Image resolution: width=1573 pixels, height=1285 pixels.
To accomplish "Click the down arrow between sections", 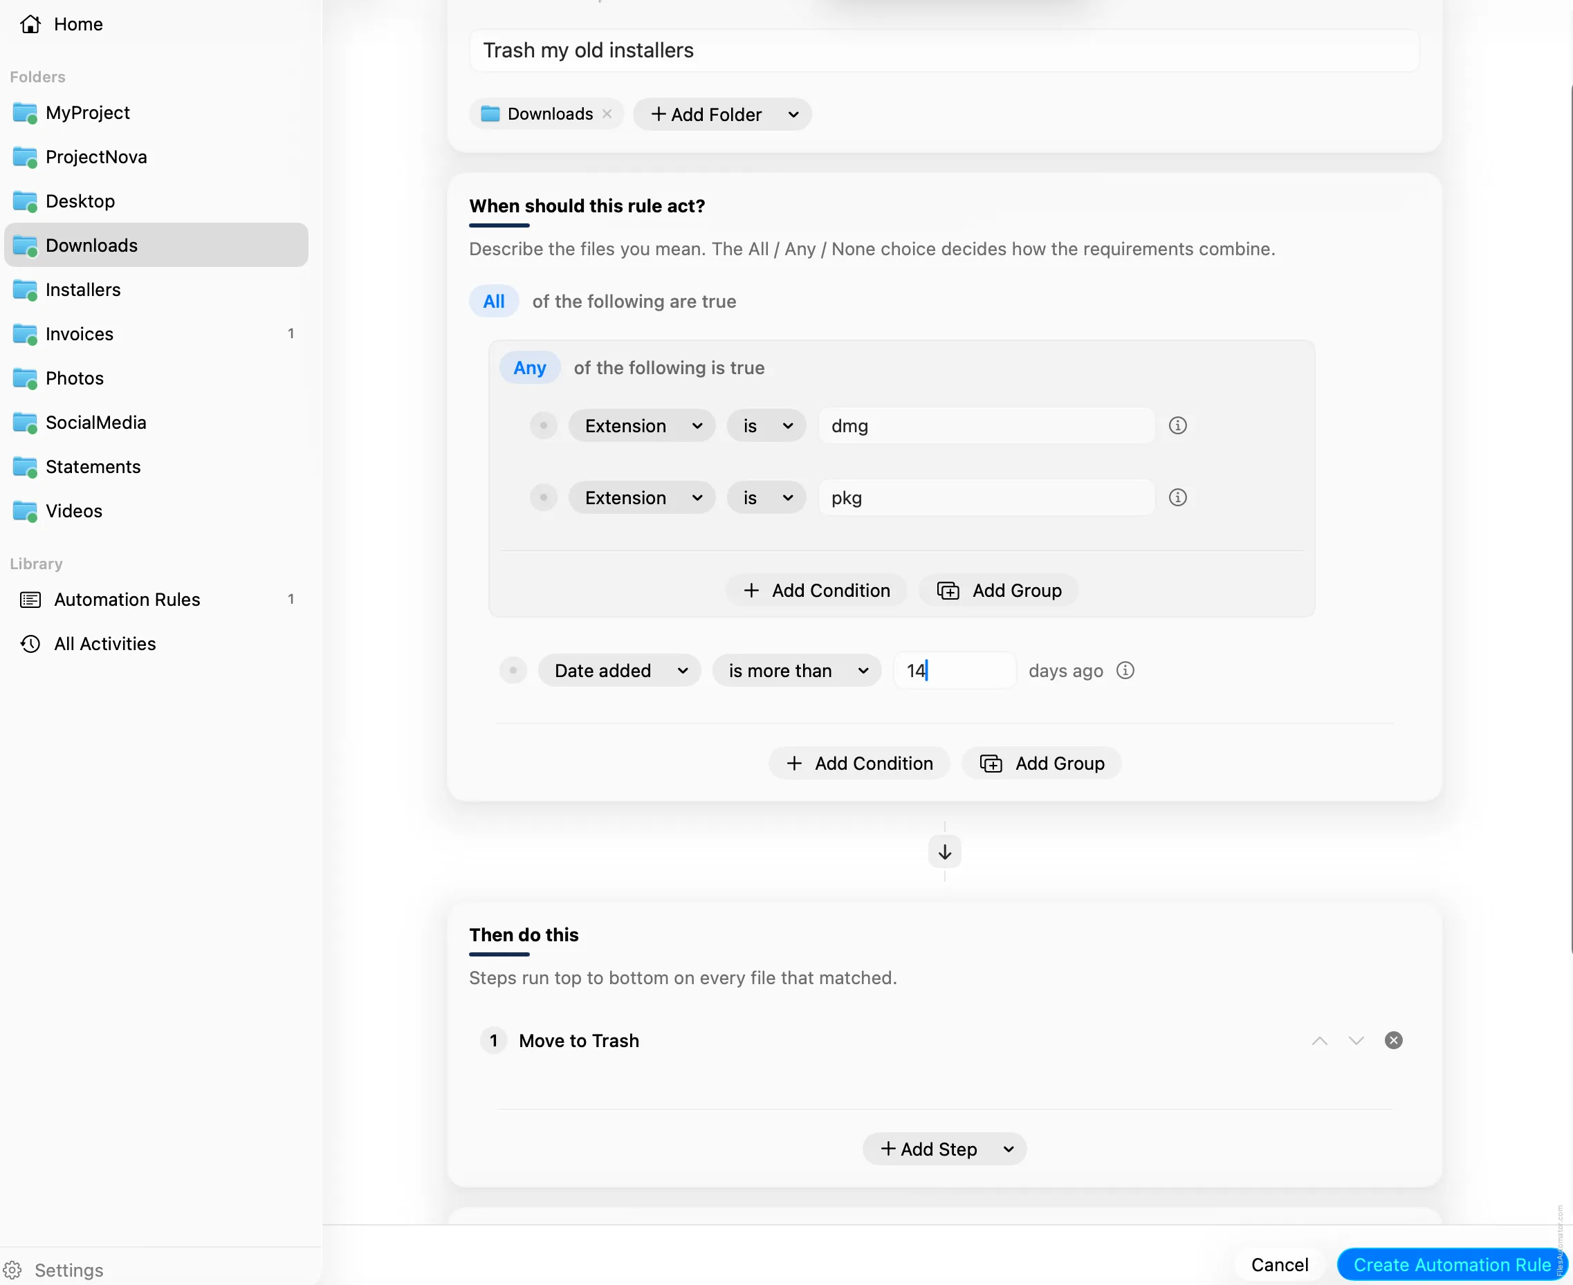I will click(x=944, y=852).
